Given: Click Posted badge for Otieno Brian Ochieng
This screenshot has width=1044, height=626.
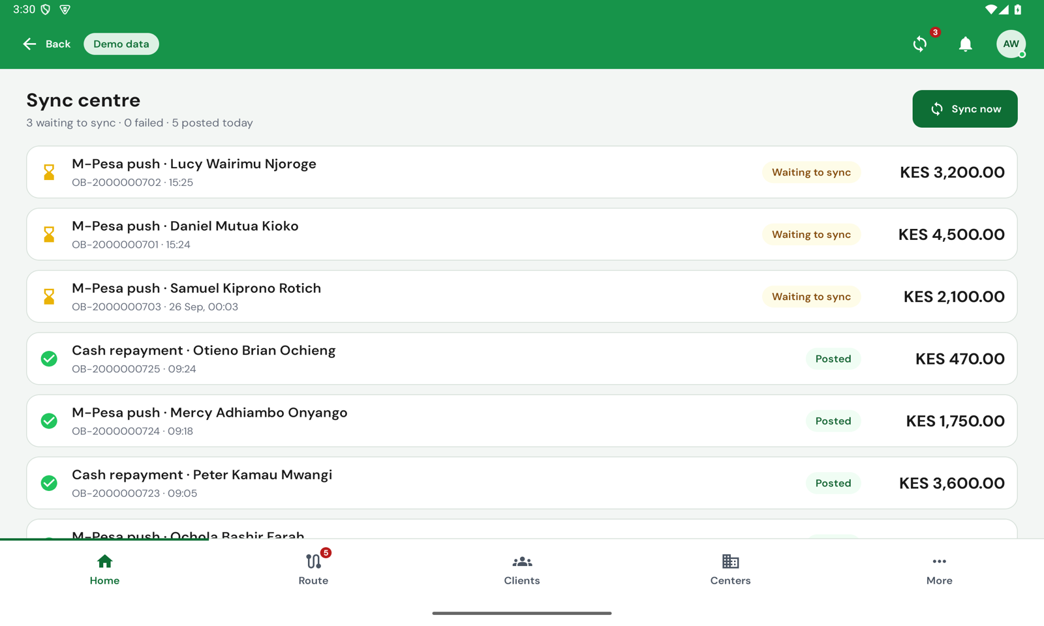Looking at the screenshot, I should [833, 359].
